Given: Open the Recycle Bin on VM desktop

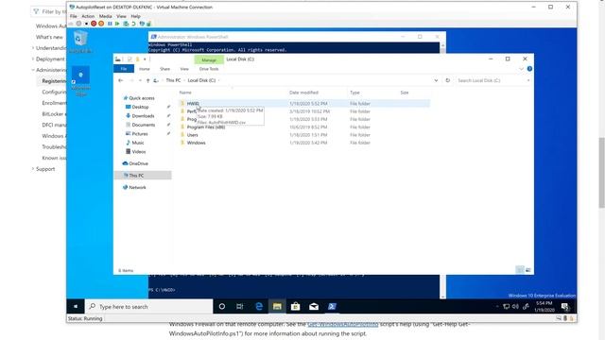Looking at the screenshot, I should pyautogui.click(x=80, y=42).
